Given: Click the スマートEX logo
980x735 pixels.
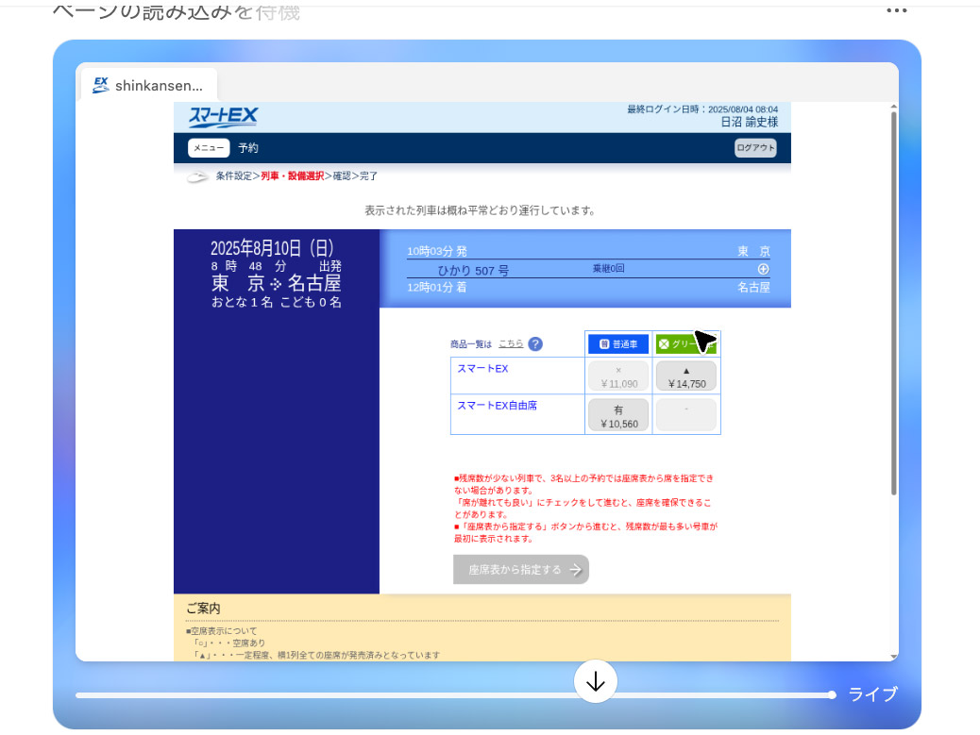Looking at the screenshot, I should click(222, 116).
